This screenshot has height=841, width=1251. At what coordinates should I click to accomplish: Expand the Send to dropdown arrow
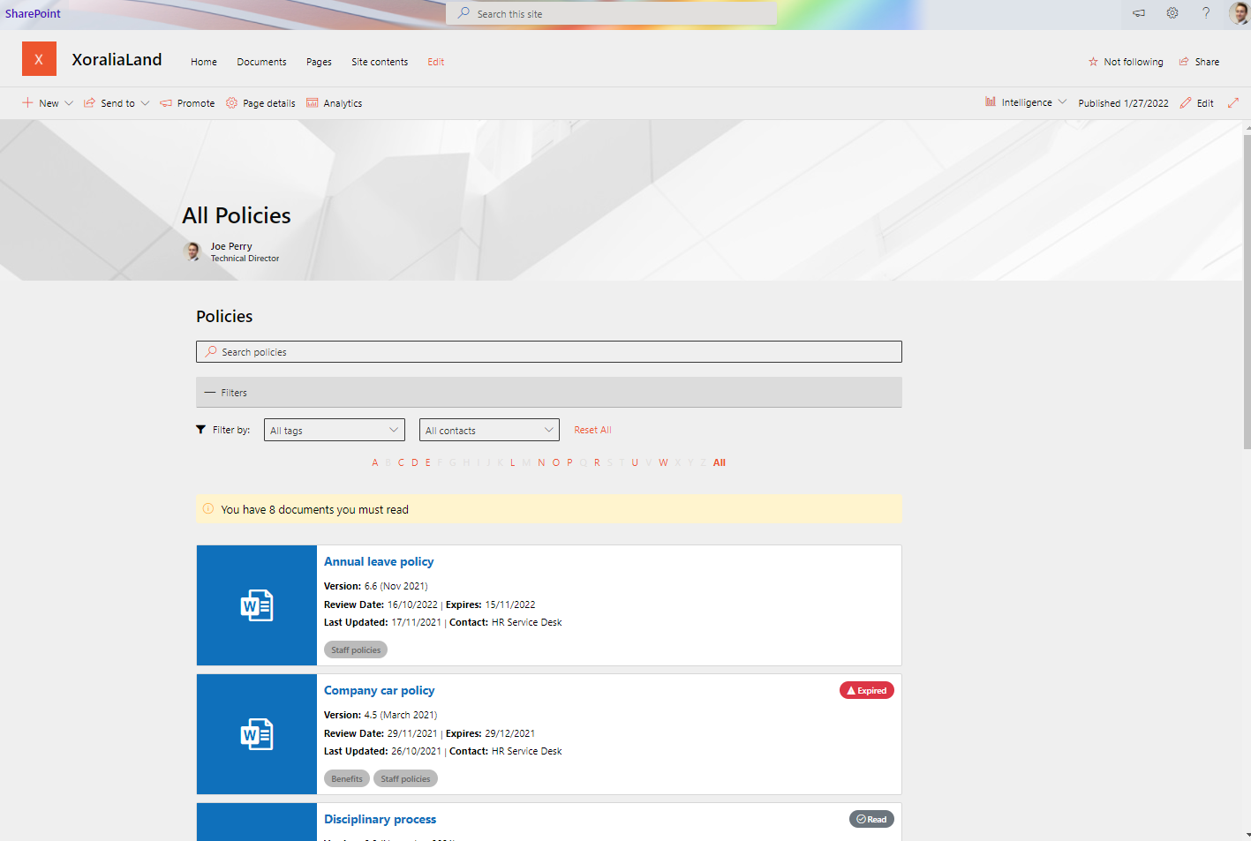click(x=145, y=103)
